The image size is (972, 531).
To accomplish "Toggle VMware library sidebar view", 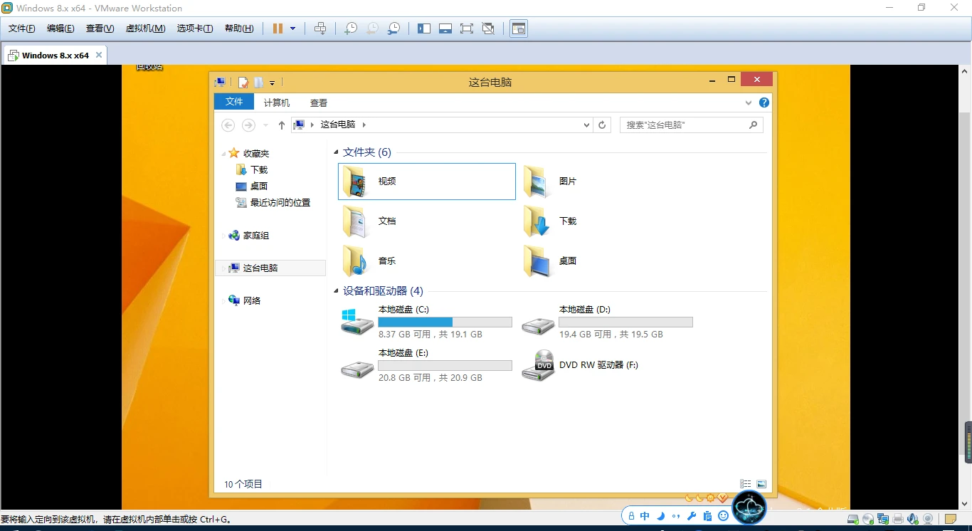I will [x=424, y=28].
